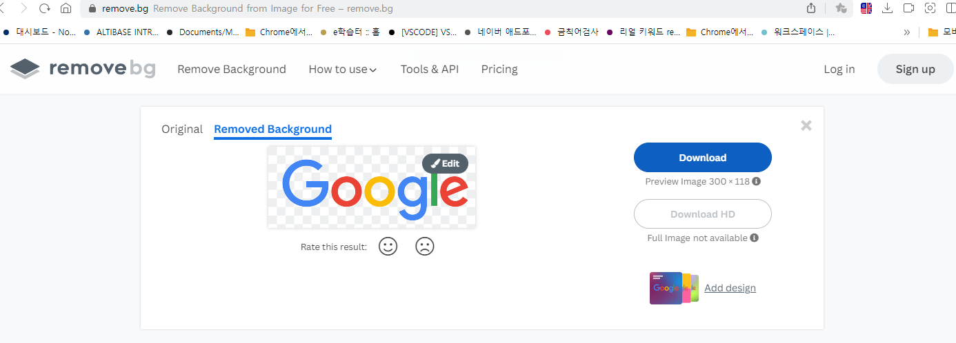
Task: Open the 모바 bookmark folder
Action: tap(942, 32)
